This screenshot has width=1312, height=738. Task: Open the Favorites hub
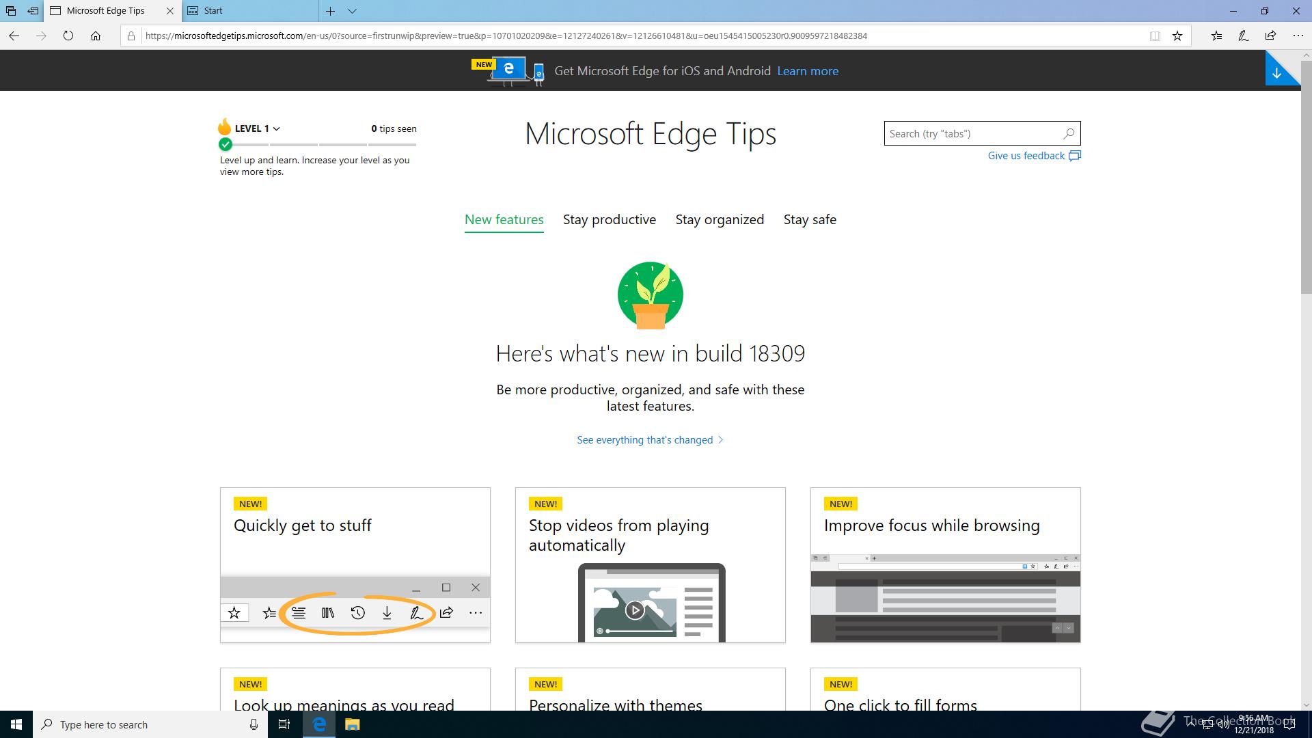(x=1216, y=36)
